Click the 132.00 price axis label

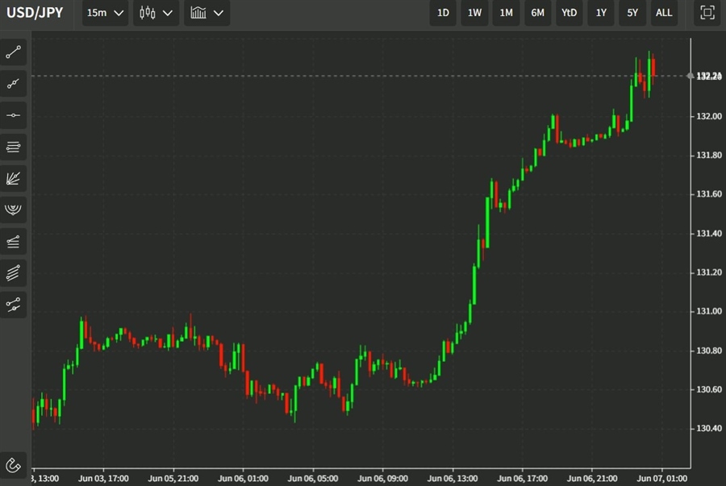point(709,116)
